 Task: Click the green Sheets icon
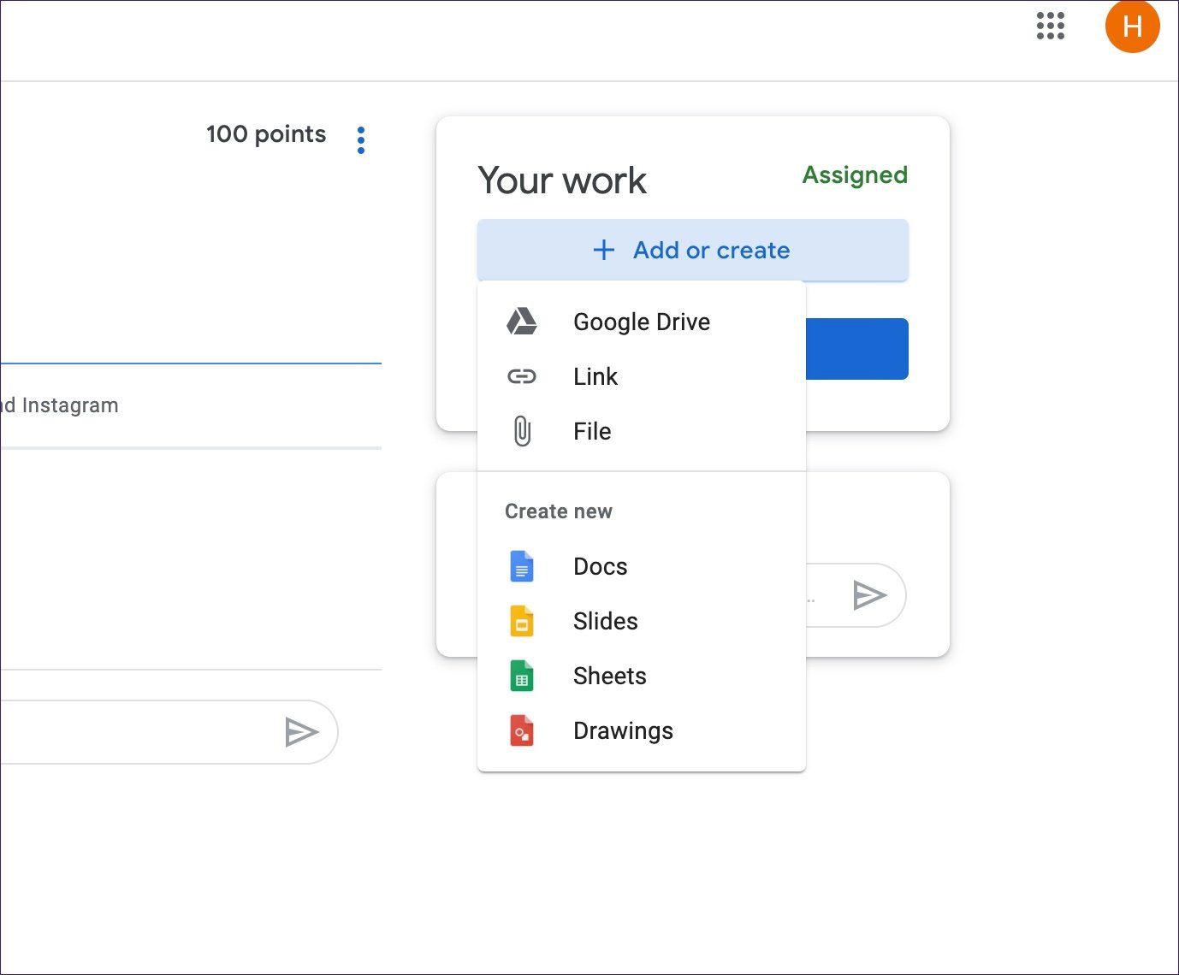click(522, 676)
